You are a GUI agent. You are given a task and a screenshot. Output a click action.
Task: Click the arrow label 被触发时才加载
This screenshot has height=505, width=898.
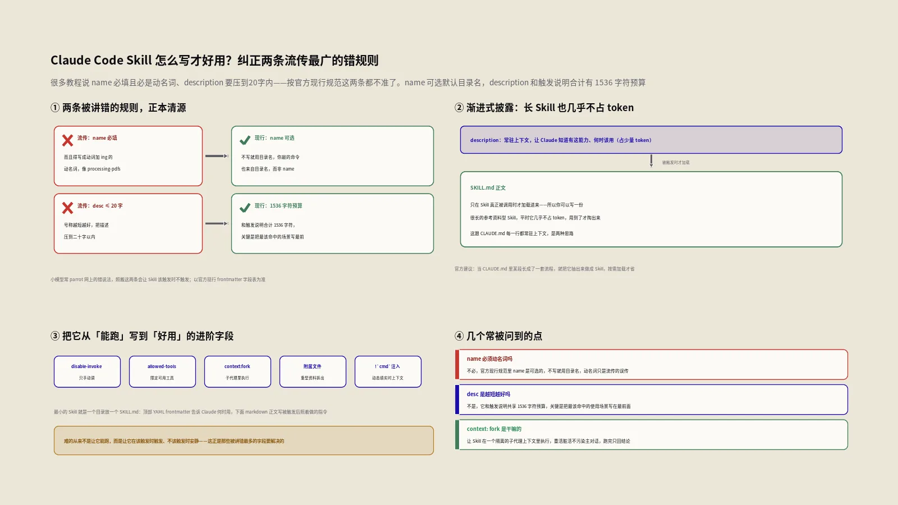click(x=676, y=163)
